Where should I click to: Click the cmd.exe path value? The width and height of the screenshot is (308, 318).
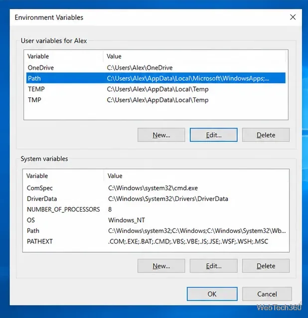tap(153, 188)
